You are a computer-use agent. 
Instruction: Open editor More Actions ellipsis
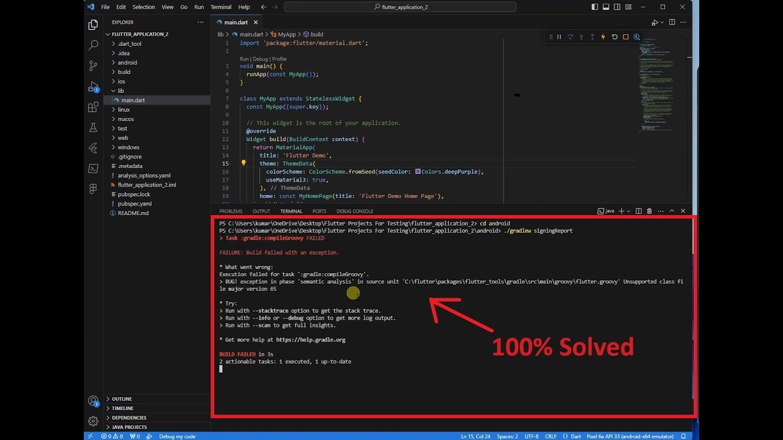[x=683, y=22]
